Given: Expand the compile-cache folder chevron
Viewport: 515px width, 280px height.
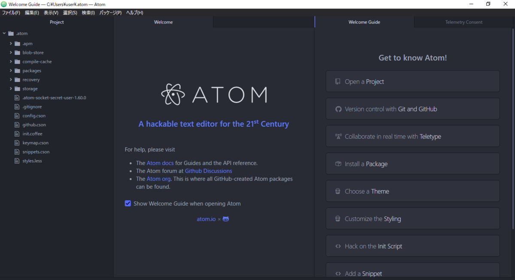Looking at the screenshot, I should pyautogui.click(x=11, y=62).
